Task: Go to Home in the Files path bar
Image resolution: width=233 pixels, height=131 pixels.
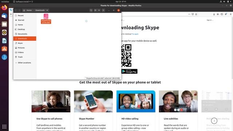Action: click(x=28, y=10)
